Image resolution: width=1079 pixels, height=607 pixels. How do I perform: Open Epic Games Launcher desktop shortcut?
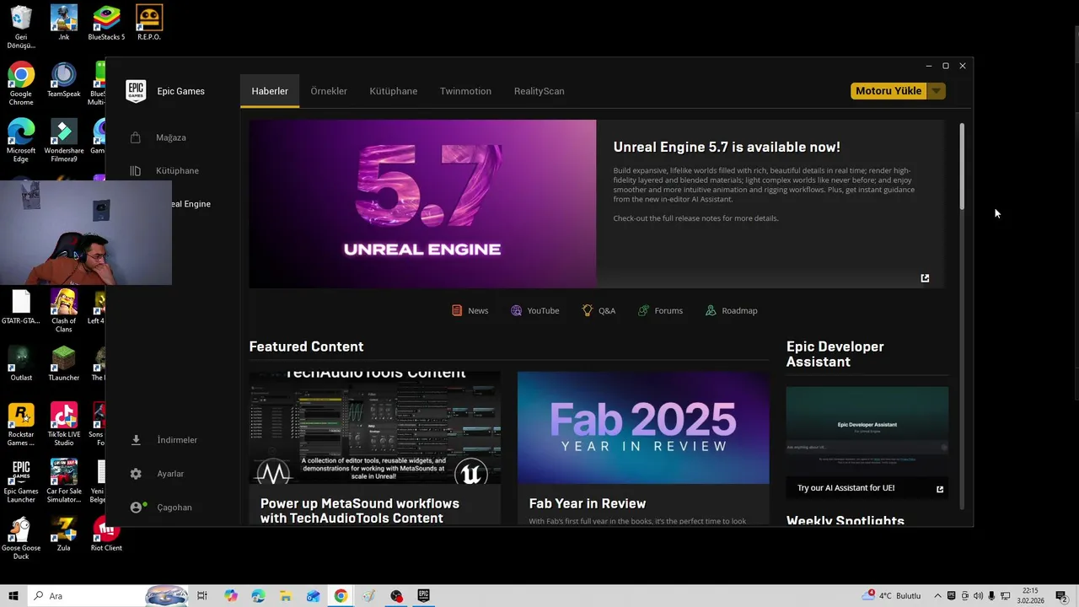point(21,481)
